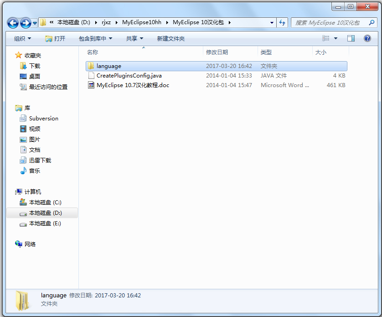Viewport: 382px width, 317px height.
Task: Close the Explorer window
Action: 367,6
